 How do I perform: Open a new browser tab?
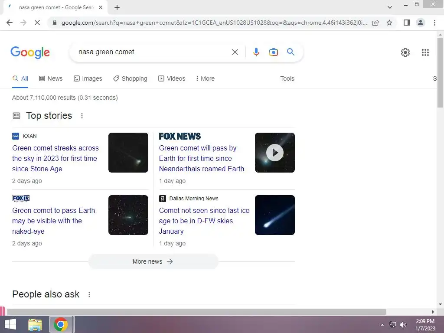pyautogui.click(x=117, y=7)
